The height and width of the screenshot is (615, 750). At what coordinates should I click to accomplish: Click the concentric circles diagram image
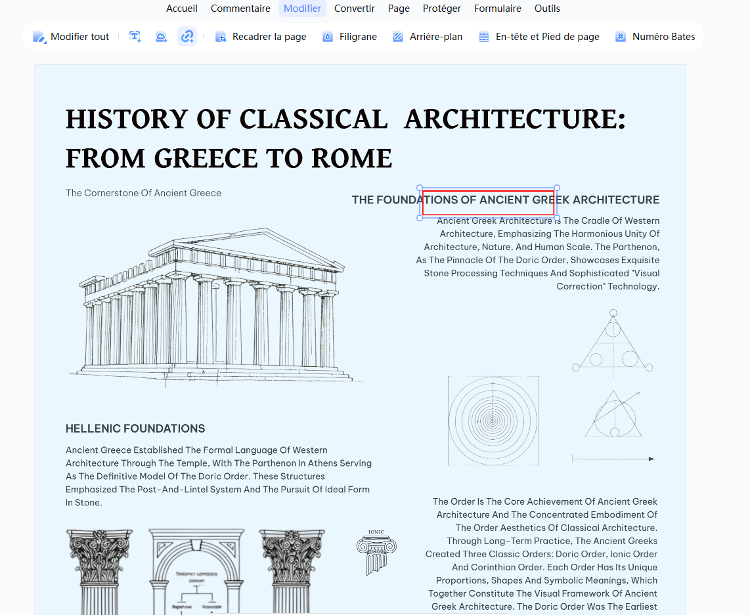pos(493,421)
